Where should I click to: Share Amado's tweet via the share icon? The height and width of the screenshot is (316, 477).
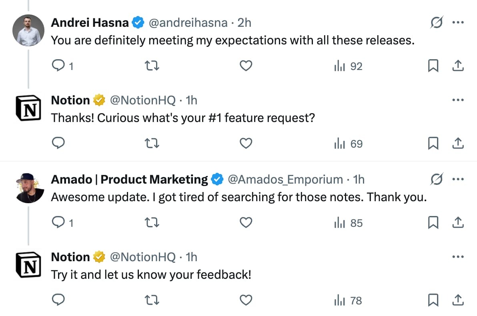pyautogui.click(x=458, y=223)
